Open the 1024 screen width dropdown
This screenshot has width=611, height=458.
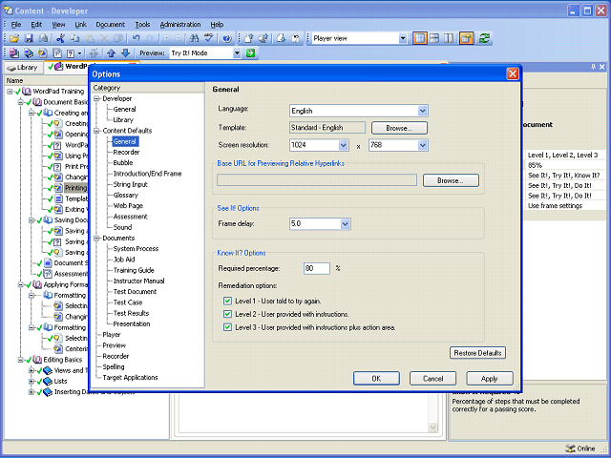pyautogui.click(x=343, y=145)
